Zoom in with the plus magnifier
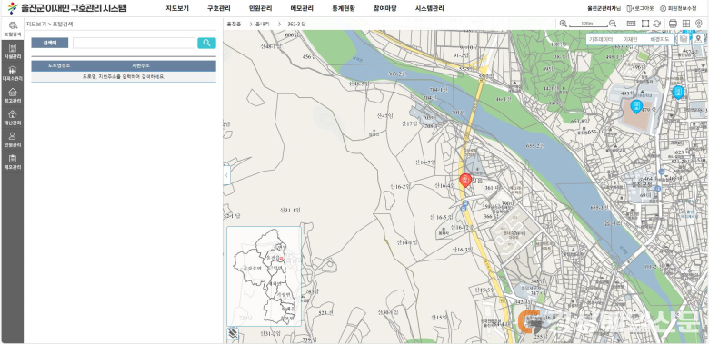 [x=563, y=24]
